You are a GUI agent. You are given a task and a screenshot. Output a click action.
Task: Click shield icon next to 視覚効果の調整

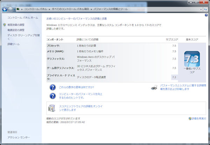[4, 25]
